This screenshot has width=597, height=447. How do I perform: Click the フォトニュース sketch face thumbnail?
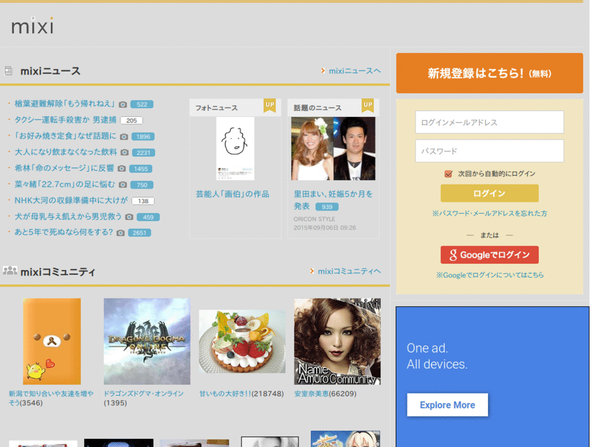236,148
